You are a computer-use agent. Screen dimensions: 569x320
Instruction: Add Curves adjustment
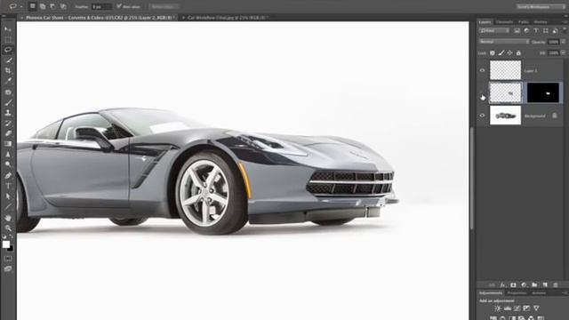click(517, 308)
